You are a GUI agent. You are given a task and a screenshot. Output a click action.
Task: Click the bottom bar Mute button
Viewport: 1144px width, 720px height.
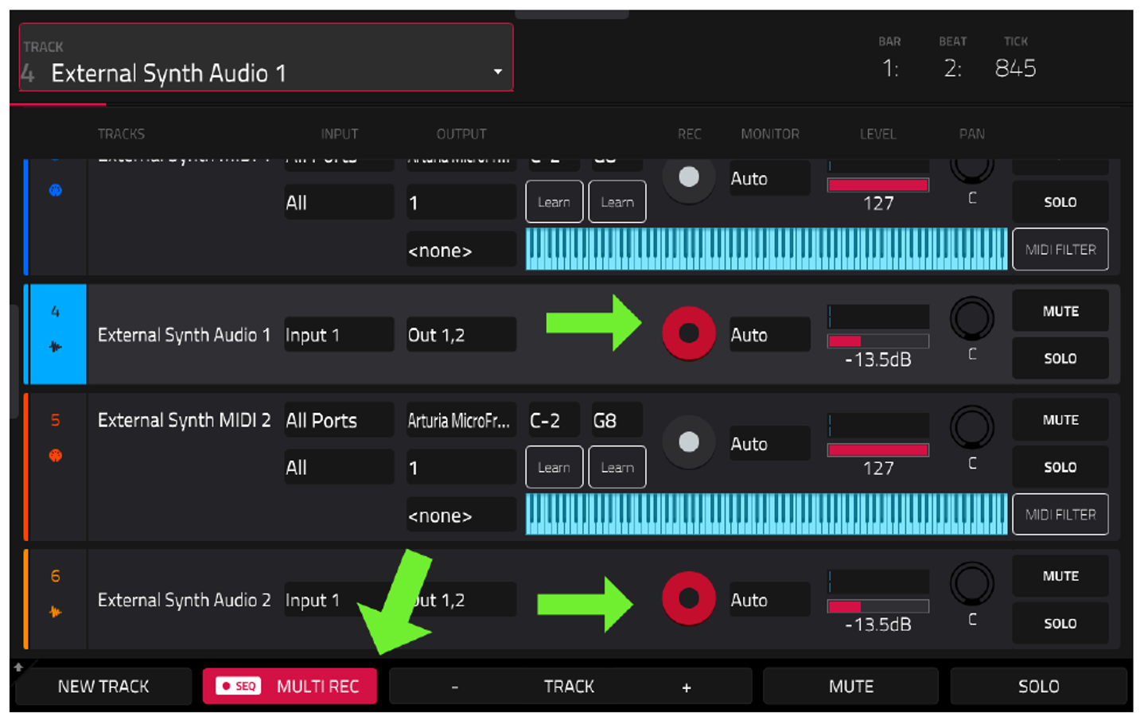coord(850,686)
